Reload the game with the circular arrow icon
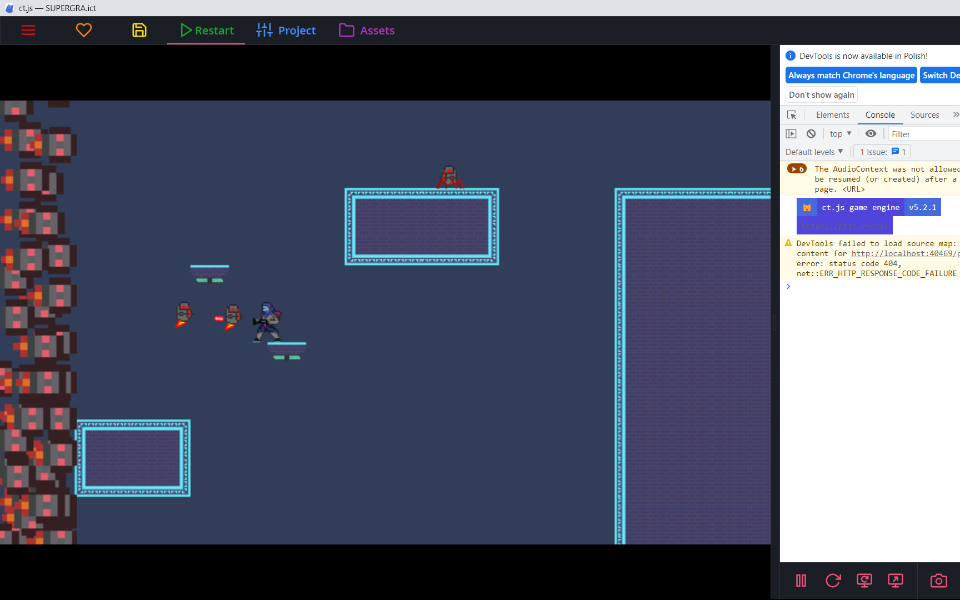This screenshot has width=960, height=600. 833,581
